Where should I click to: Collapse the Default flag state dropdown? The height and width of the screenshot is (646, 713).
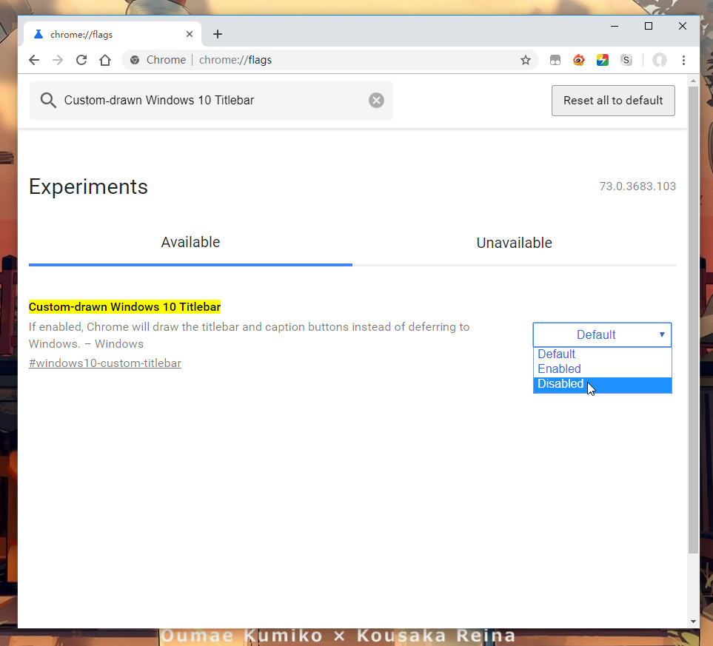[602, 334]
